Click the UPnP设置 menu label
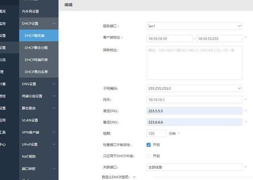 (30, 144)
